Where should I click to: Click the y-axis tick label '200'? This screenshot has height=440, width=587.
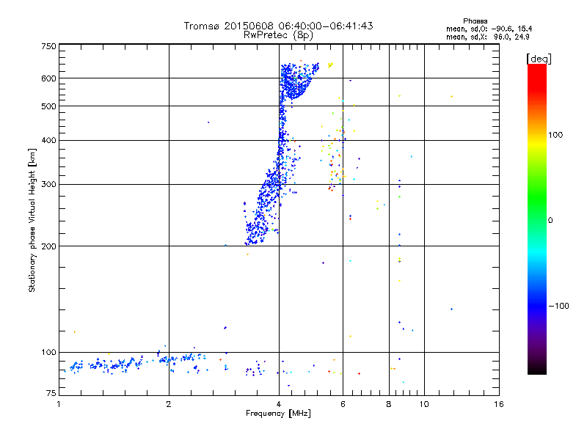pyautogui.click(x=48, y=246)
